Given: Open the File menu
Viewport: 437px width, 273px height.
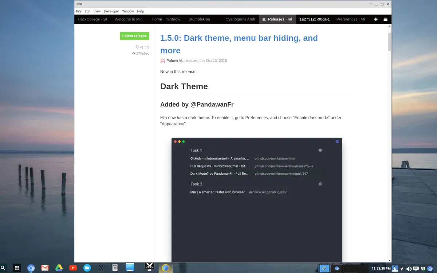Looking at the screenshot, I should click(x=78, y=11).
